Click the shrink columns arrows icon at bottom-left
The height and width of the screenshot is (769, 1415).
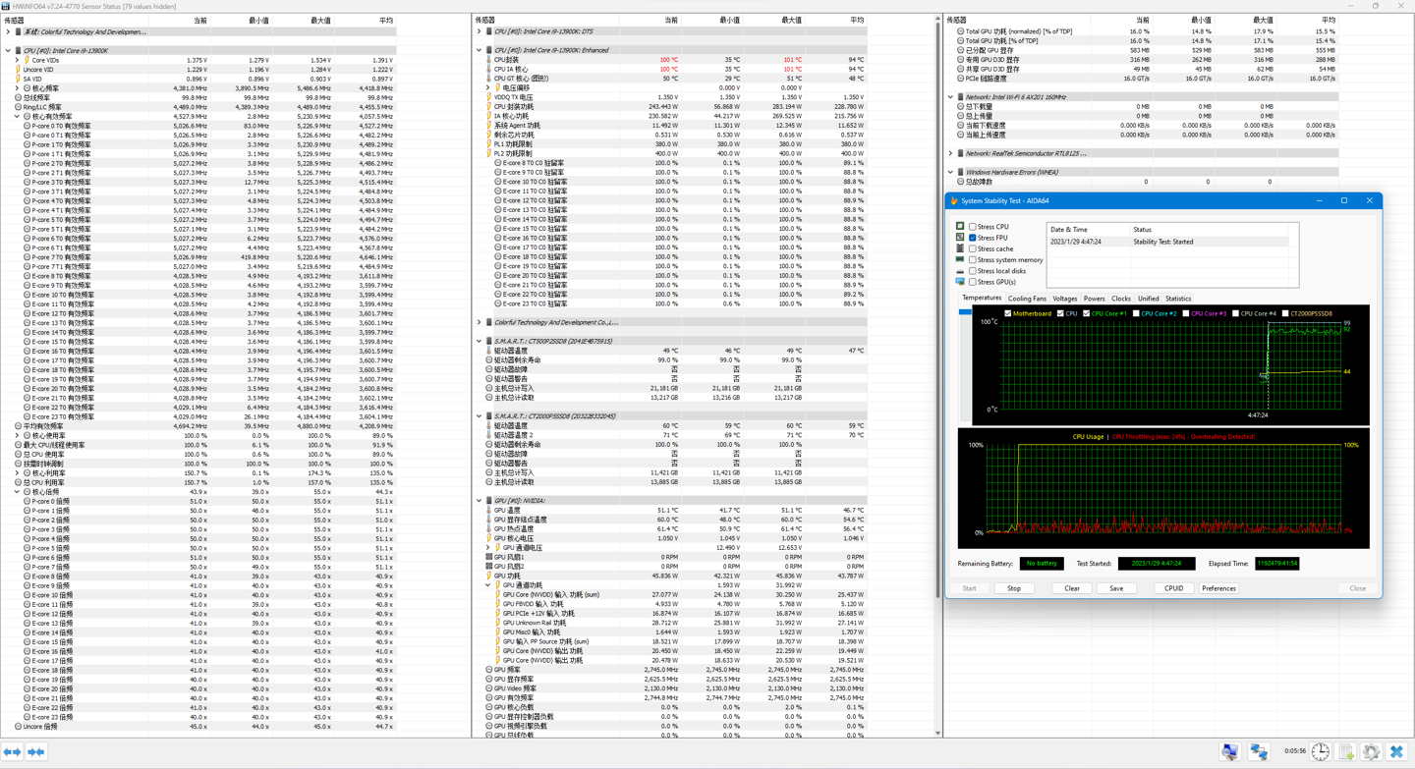coord(36,752)
